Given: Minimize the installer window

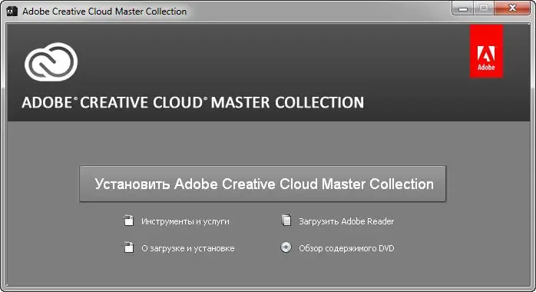Looking at the screenshot, I should pyautogui.click(x=463, y=8).
